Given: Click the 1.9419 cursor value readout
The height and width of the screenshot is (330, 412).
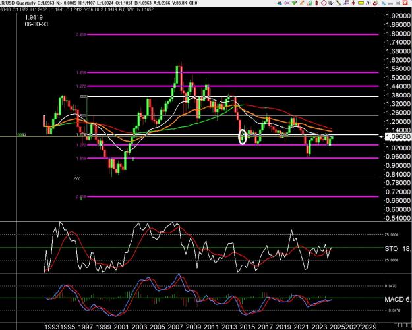Looking at the screenshot, I should (x=34, y=18).
